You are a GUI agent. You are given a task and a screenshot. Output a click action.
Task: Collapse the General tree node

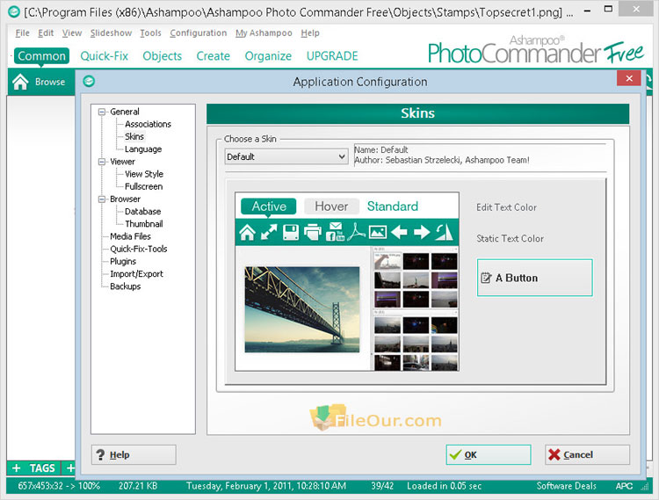click(102, 112)
